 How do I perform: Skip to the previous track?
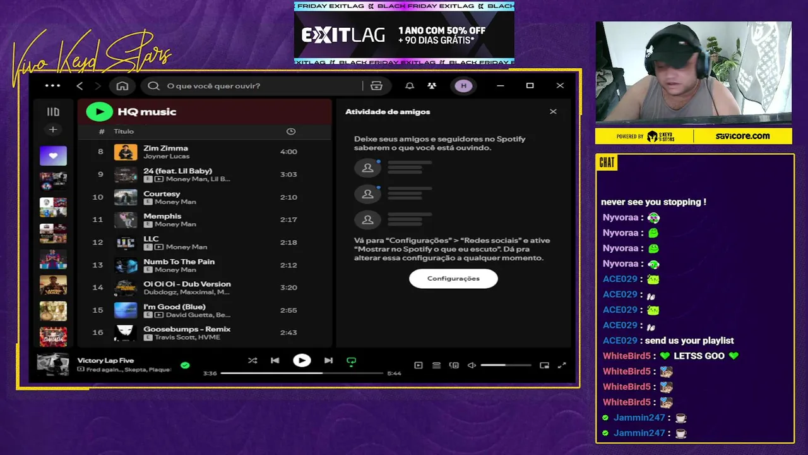coord(275,361)
